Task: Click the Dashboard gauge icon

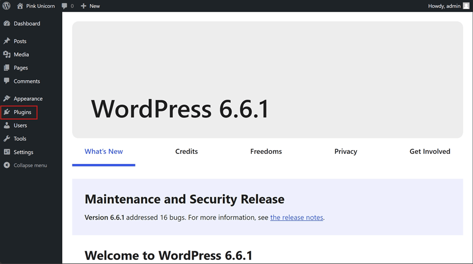Action: coord(7,24)
